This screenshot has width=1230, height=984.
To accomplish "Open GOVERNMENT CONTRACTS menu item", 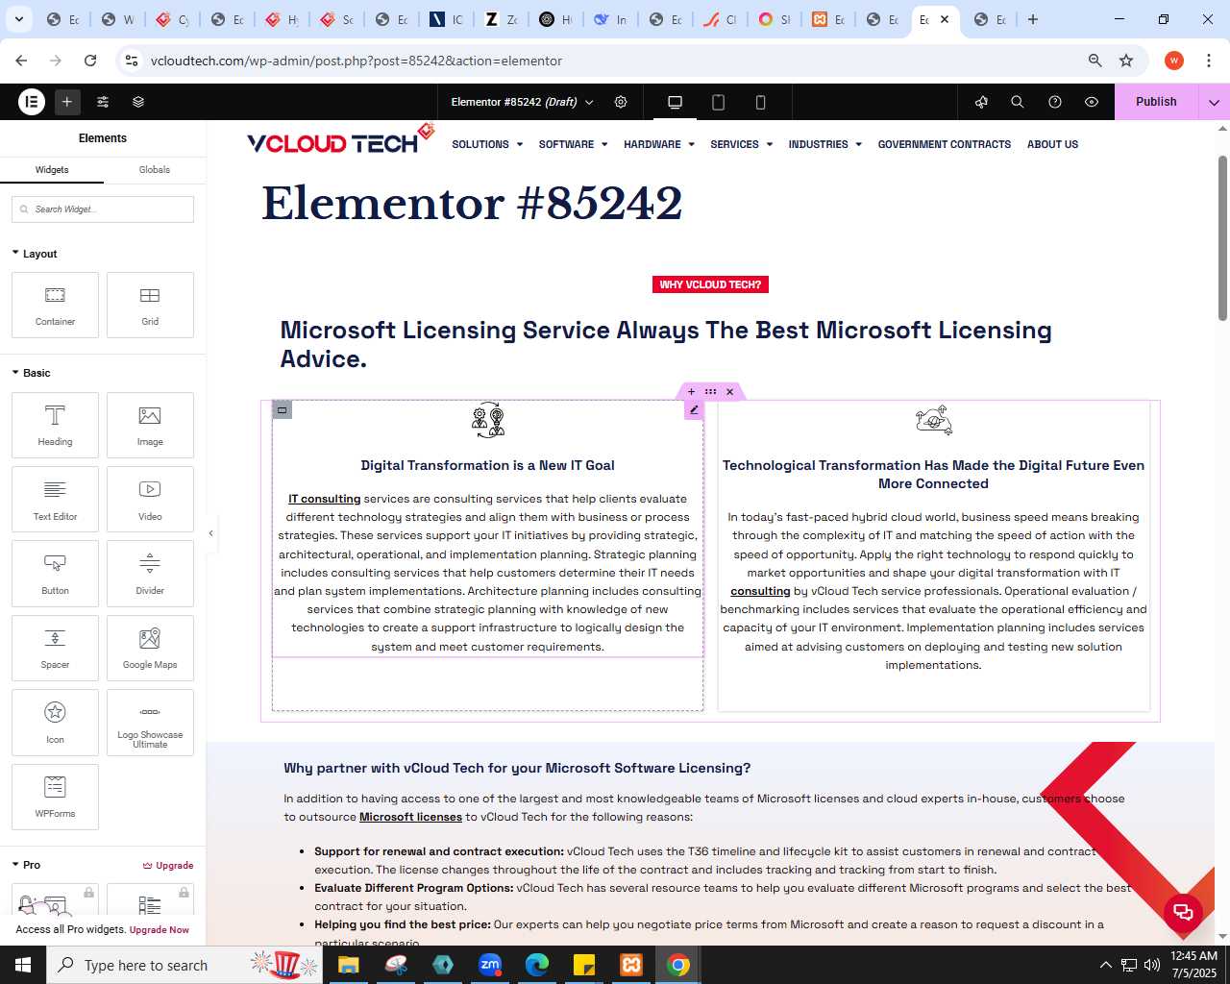I will [x=944, y=144].
